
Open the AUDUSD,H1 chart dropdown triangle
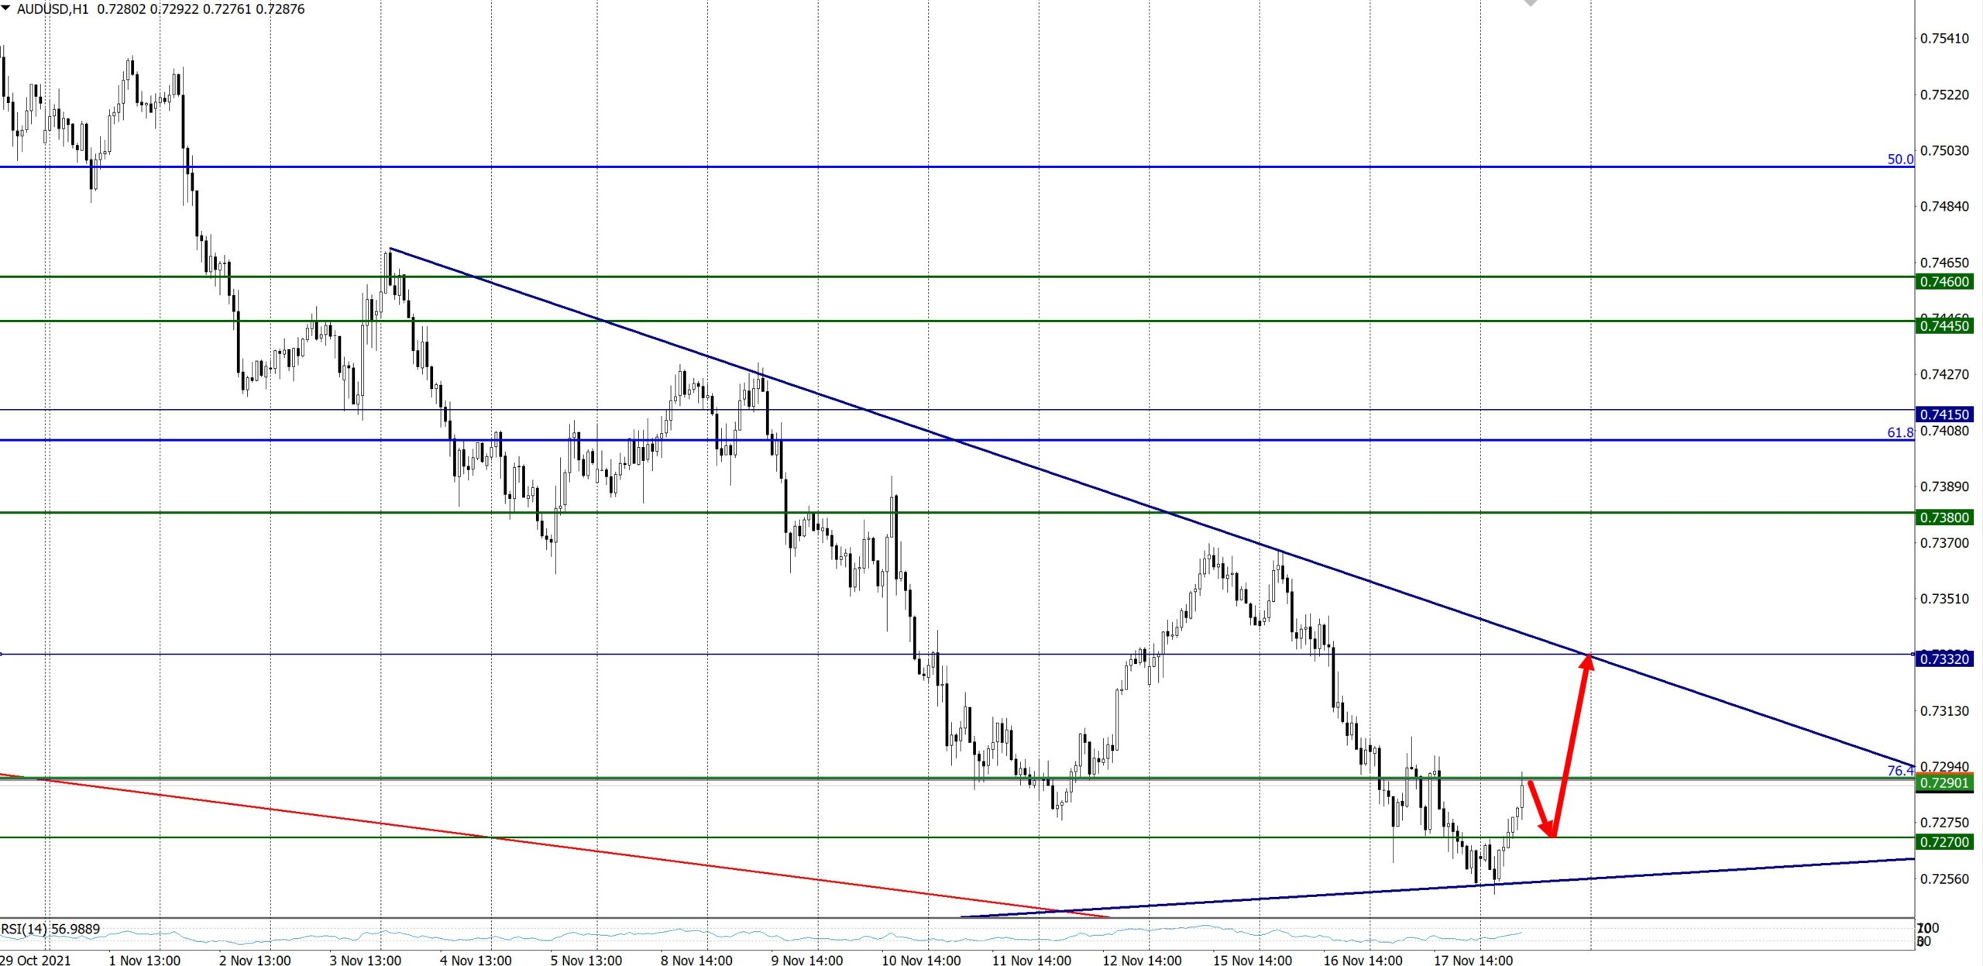6,8
